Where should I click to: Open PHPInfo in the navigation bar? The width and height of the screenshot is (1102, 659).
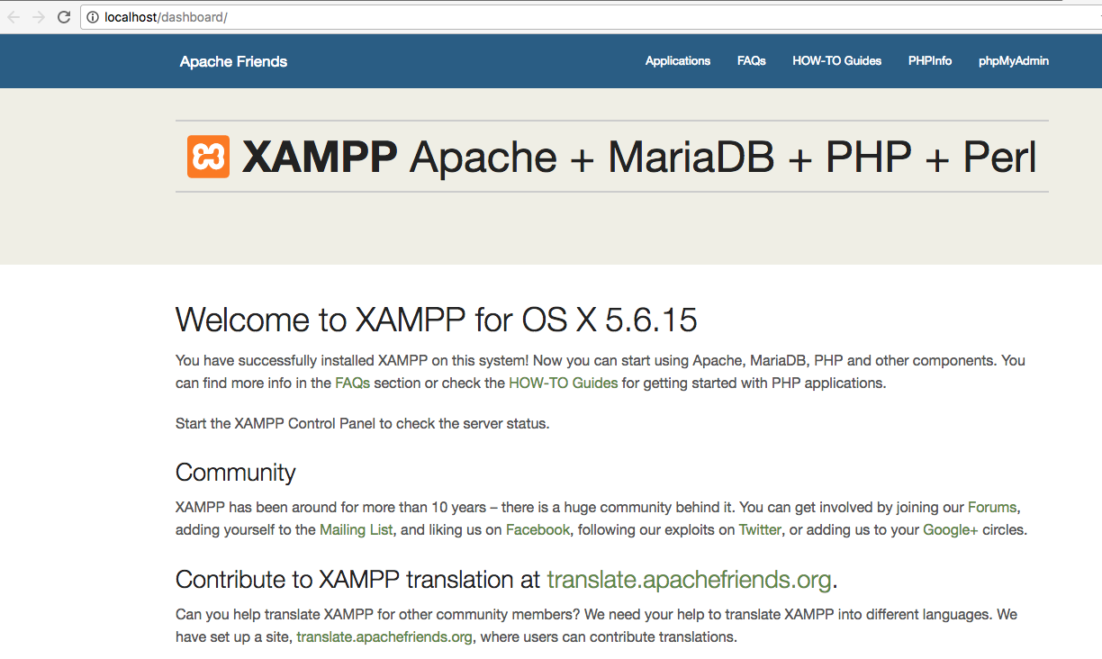930,61
